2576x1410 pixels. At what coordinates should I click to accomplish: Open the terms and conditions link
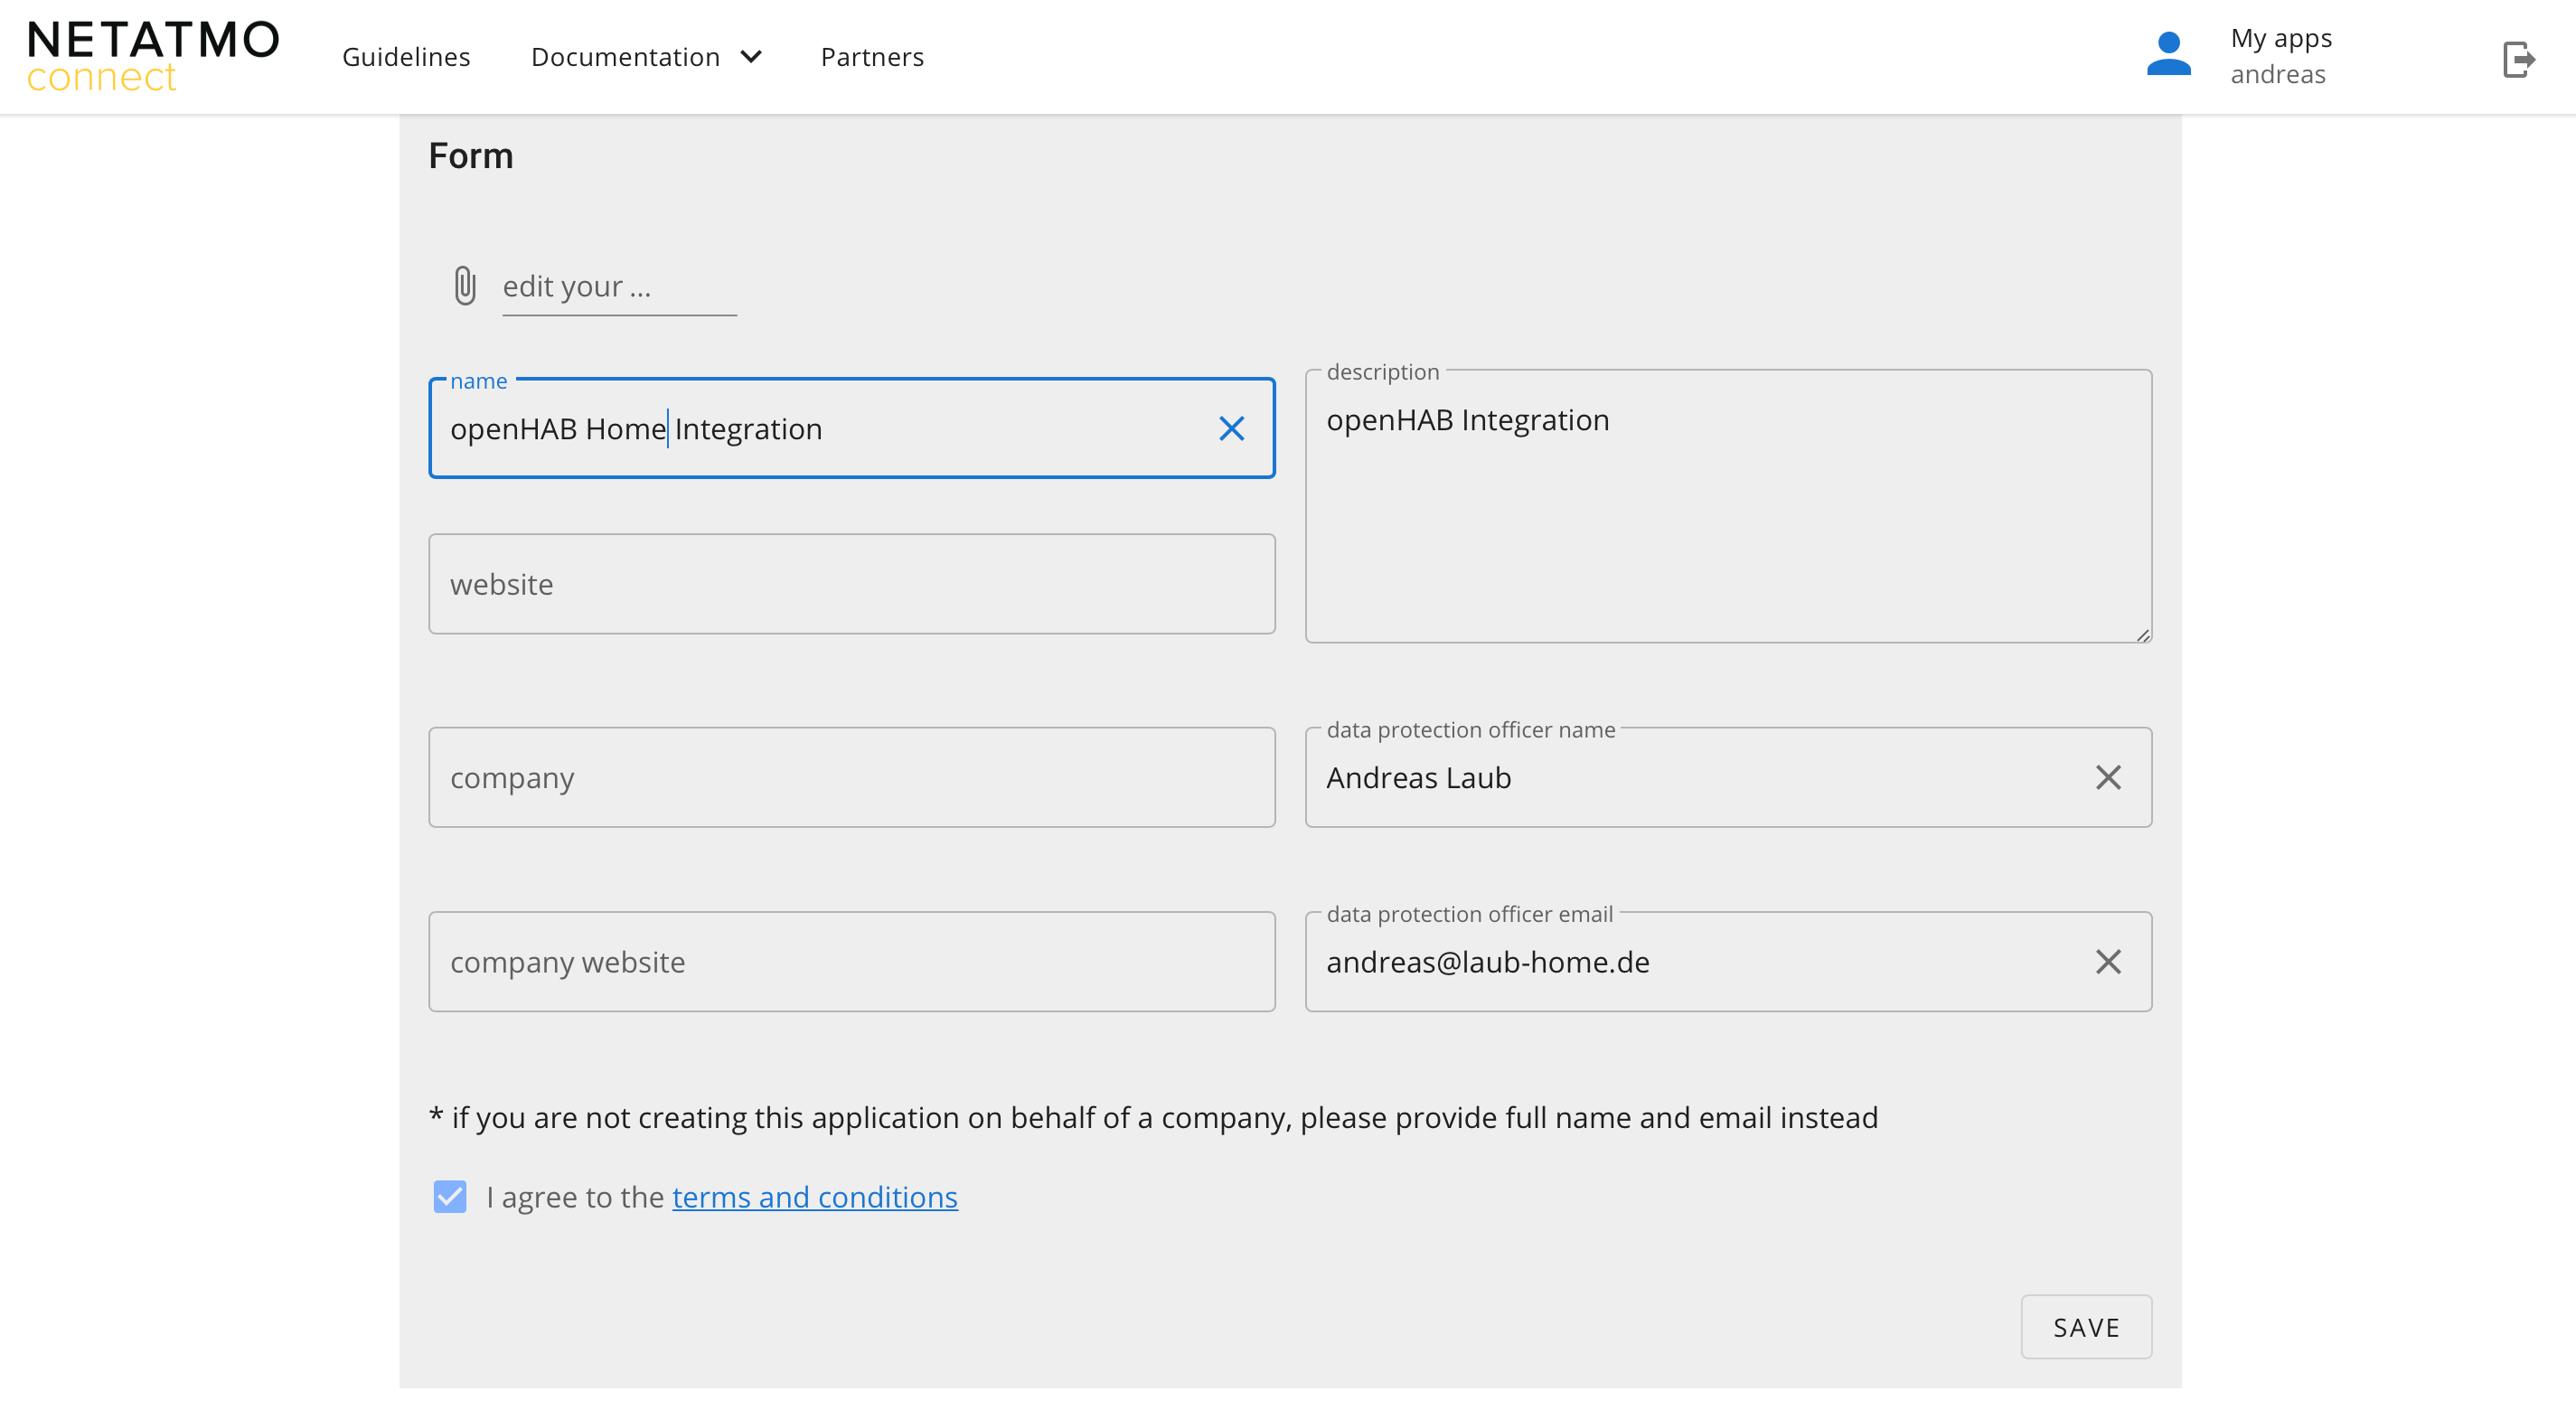coord(814,1197)
